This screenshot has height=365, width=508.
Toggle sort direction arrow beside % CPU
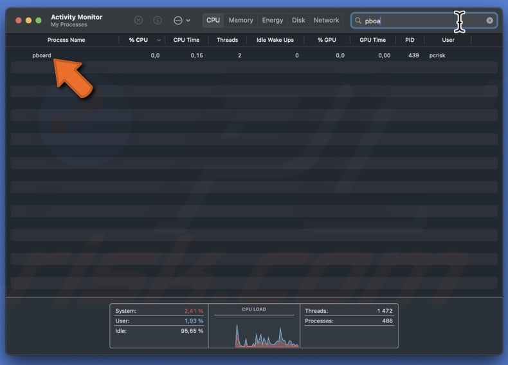click(159, 40)
